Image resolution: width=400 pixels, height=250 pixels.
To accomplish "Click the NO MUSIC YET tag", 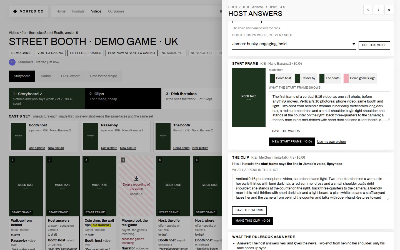I will pos(173,53).
